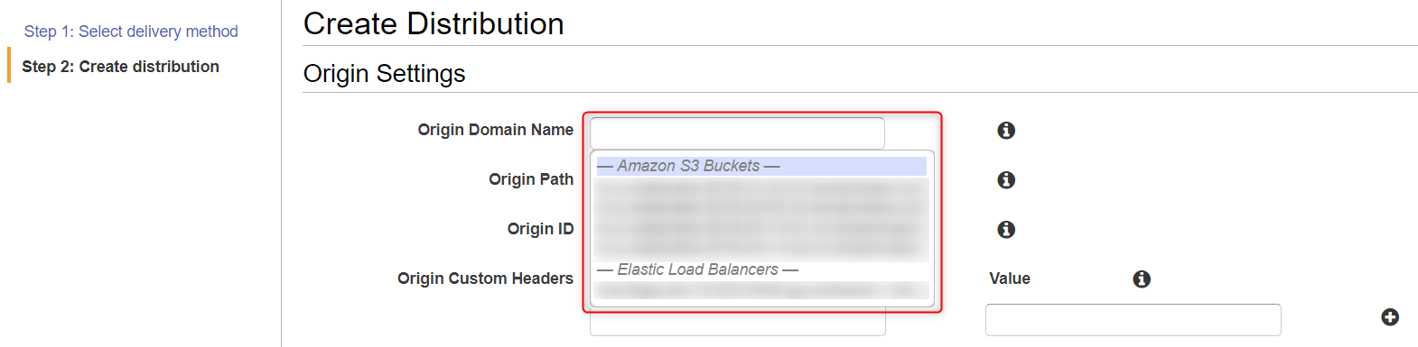Screen dimensions: 1418x347
Task: Focus the custom header Value input field
Action: pyautogui.click(x=1133, y=320)
